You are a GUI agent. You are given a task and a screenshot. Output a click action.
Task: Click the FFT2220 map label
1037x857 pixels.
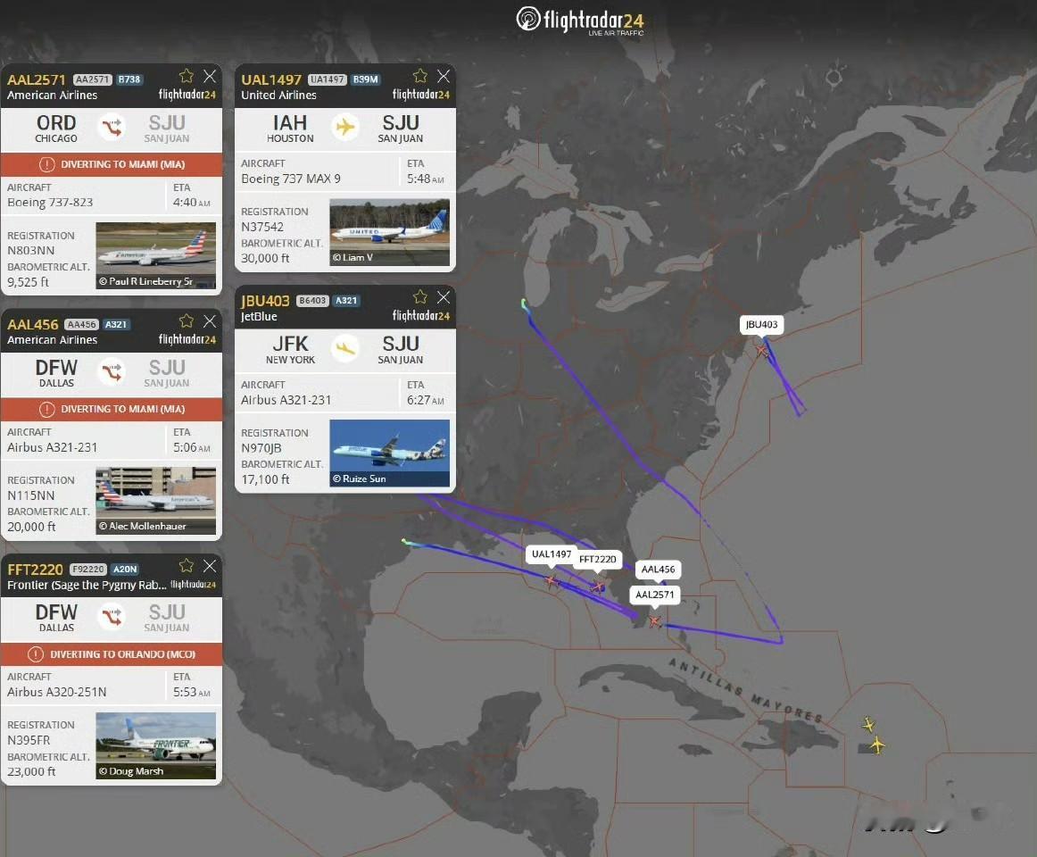(x=598, y=559)
